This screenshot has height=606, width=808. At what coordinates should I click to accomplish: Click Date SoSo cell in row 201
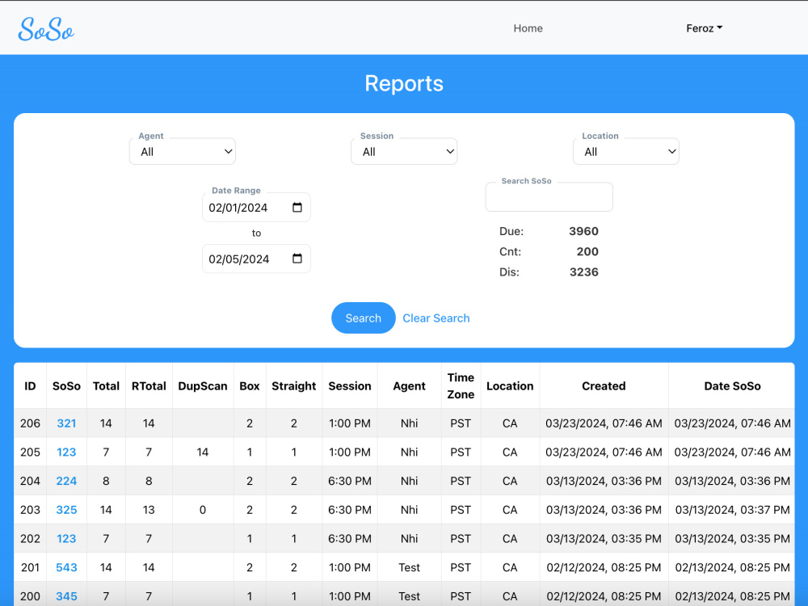[x=732, y=567]
